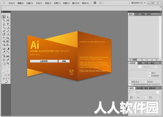Screen dimensions: 163x117
Task: Select the Perspective Grid tool
Action: (8, 45)
